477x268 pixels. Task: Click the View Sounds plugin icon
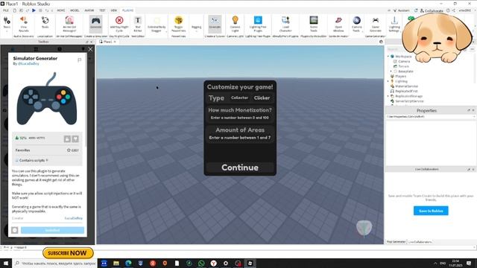[x=23, y=21]
